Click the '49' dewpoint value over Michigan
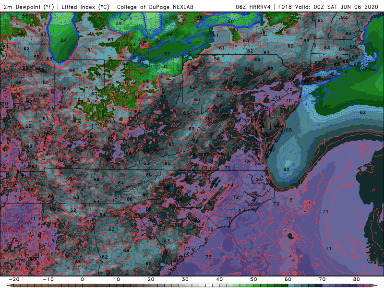This screenshot has width=384, height=288. click(119, 24)
